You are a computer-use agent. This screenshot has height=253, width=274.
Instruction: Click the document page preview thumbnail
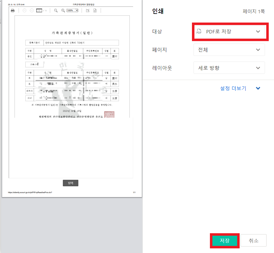tap(72, 99)
